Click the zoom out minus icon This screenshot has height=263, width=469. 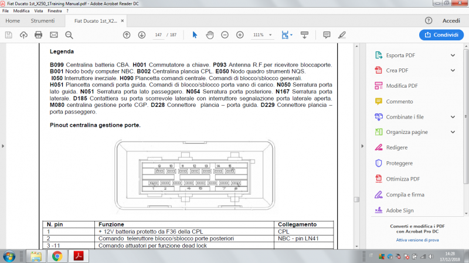pyautogui.click(x=225, y=35)
